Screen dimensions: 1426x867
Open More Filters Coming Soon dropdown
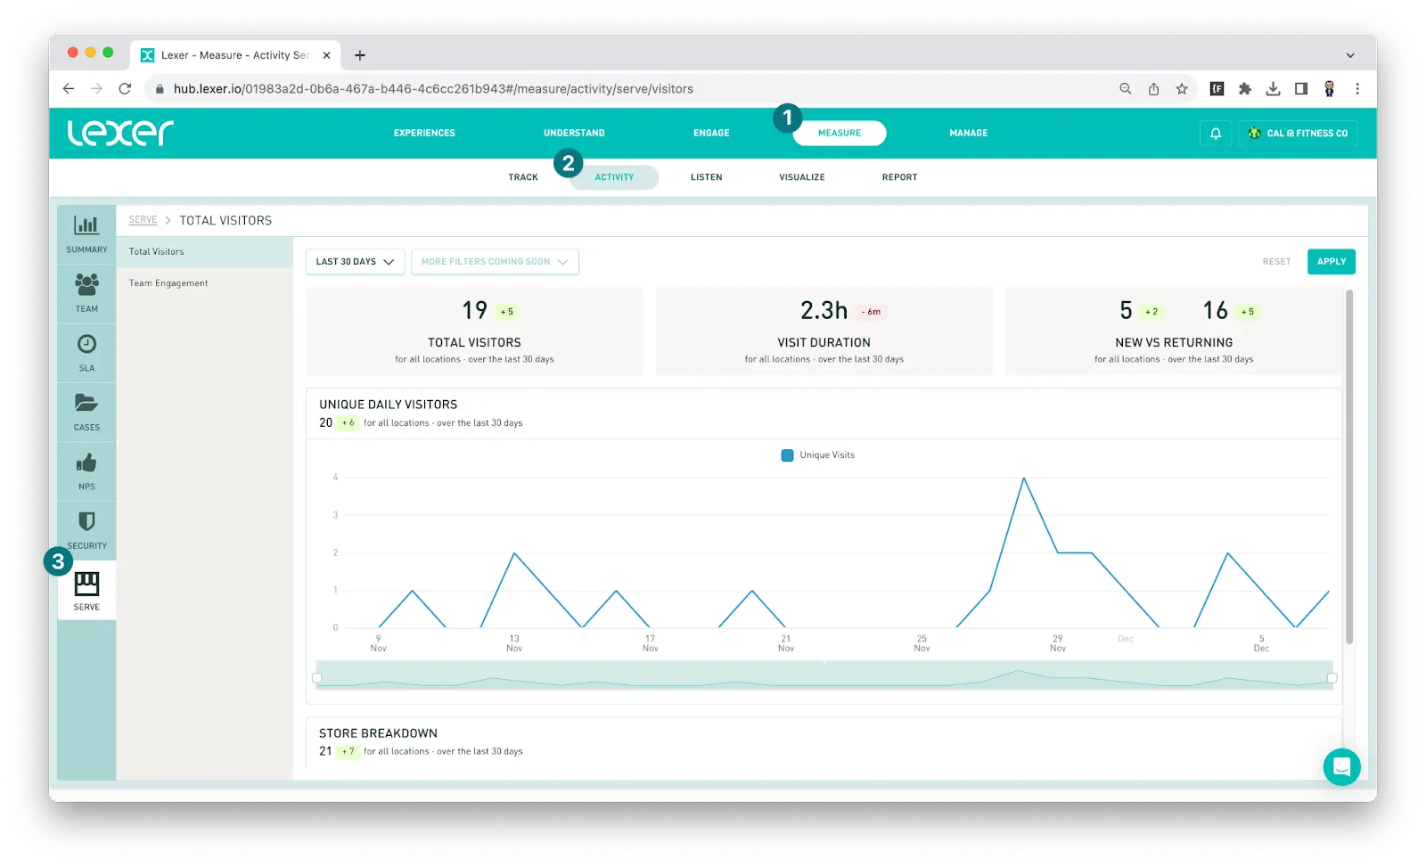click(x=495, y=262)
